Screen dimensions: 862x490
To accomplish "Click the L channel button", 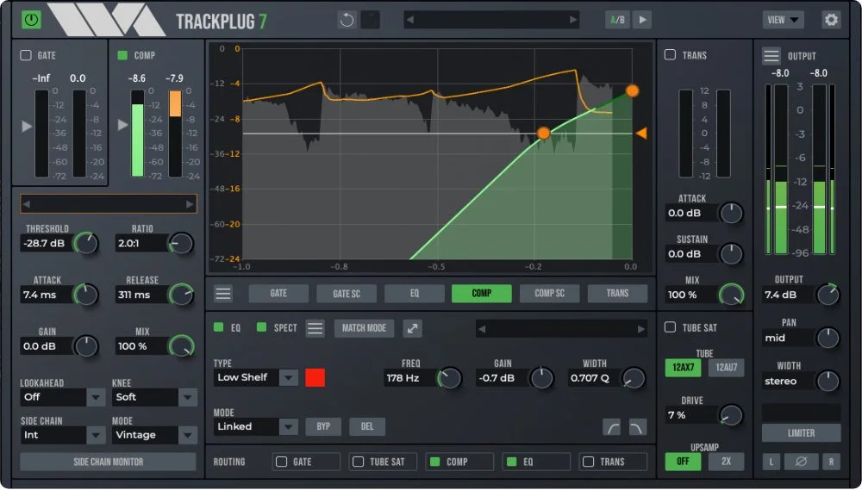I will (771, 462).
